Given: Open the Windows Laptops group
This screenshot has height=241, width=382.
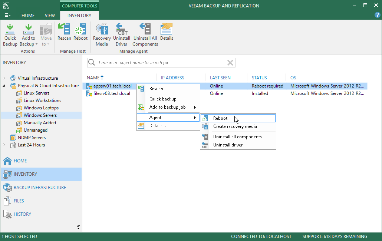Looking at the screenshot, I should coord(41,108).
